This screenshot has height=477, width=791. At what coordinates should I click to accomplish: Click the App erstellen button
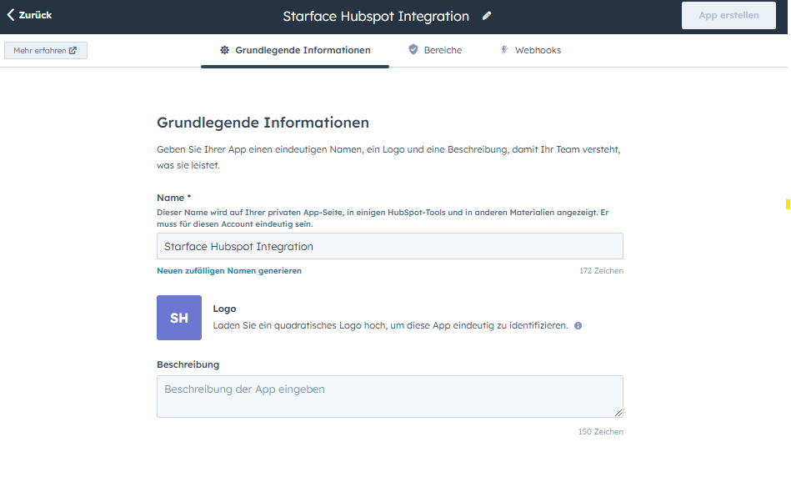click(728, 15)
